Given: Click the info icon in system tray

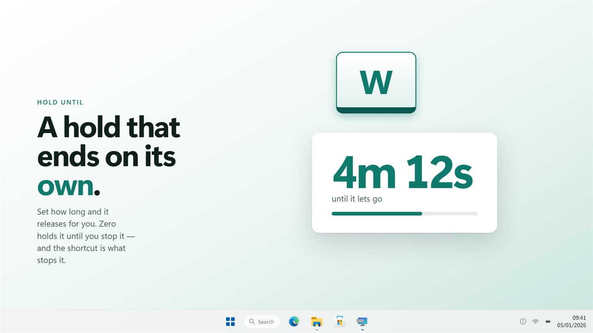Looking at the screenshot, I should pos(523,321).
